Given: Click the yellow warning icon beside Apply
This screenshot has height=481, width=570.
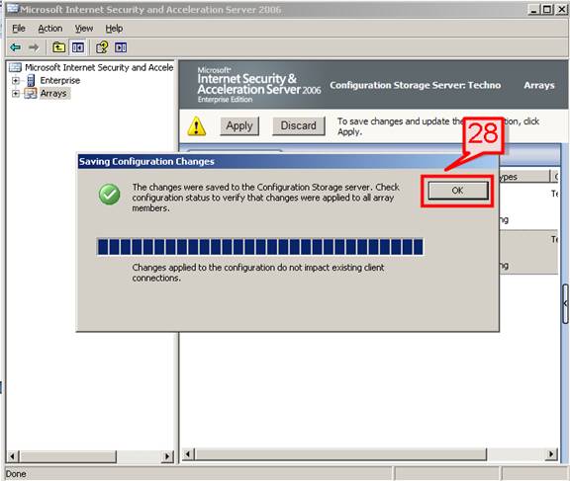Looking at the screenshot, I should [x=197, y=126].
